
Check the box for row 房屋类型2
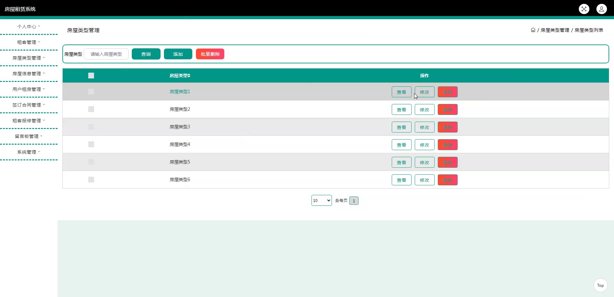[91, 109]
